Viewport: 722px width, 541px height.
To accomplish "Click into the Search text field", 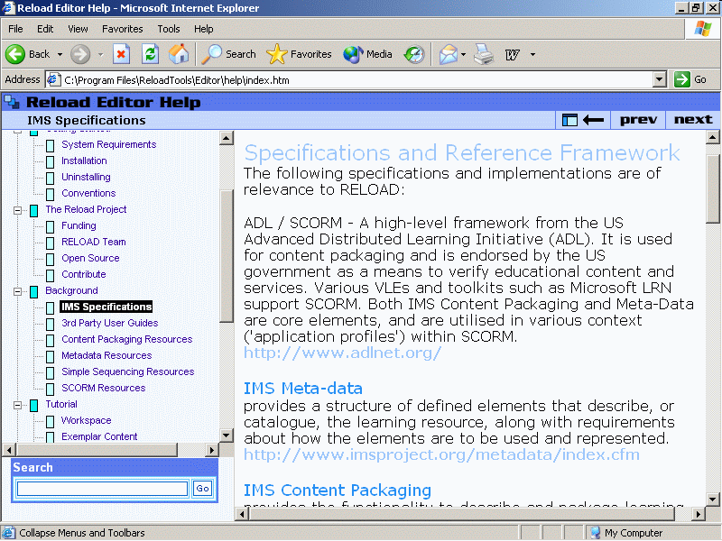I will pyautogui.click(x=102, y=489).
